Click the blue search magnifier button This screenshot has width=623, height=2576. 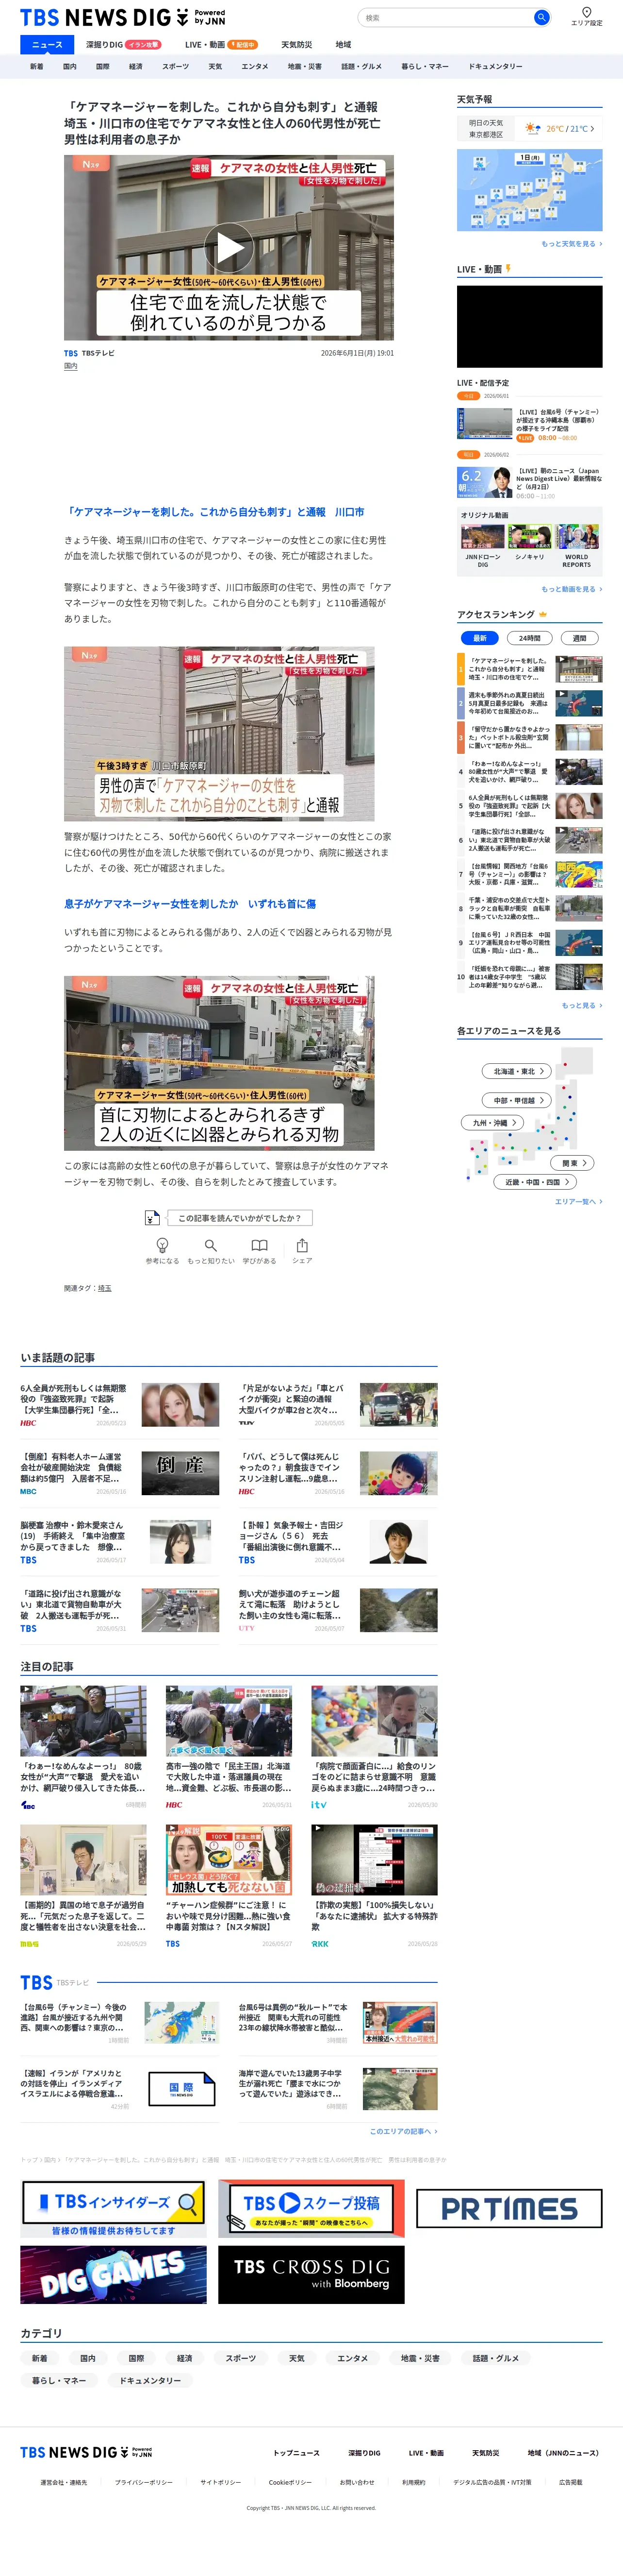pyautogui.click(x=541, y=17)
